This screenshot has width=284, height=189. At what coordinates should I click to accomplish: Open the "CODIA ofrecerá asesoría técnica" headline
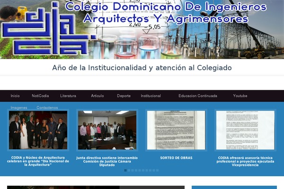(x=245, y=161)
